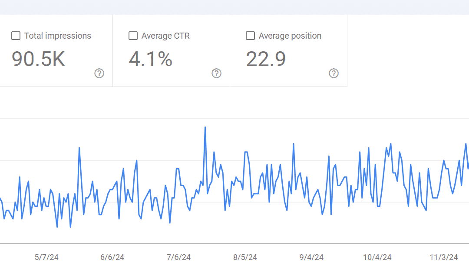This screenshot has width=469, height=276.
Task: Select the 4.1% CTR value
Action: (150, 59)
